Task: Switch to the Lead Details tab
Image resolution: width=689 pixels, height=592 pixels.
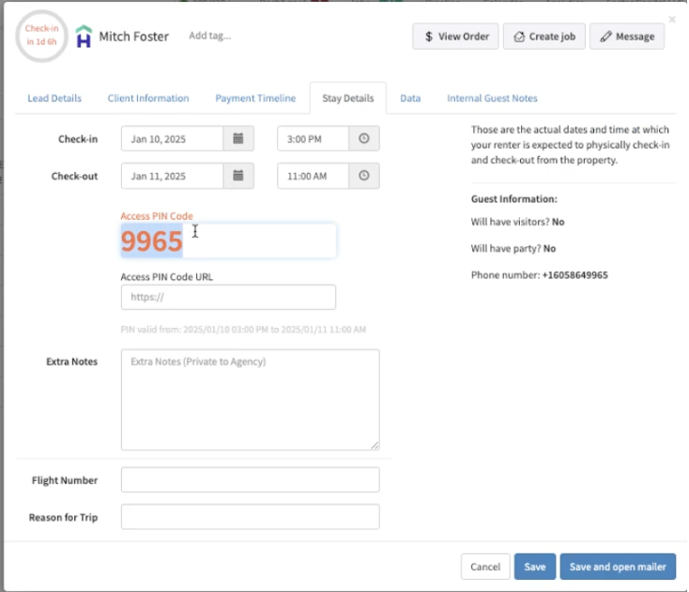Action: coord(54,98)
